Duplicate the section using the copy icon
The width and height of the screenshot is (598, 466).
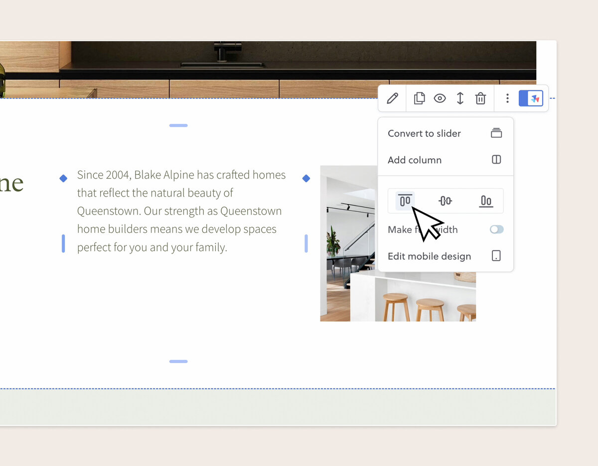(x=419, y=98)
